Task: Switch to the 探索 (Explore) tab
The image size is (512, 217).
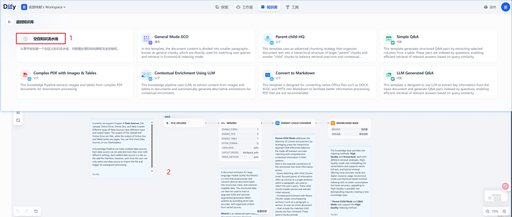Action: pyautogui.click(x=222, y=7)
